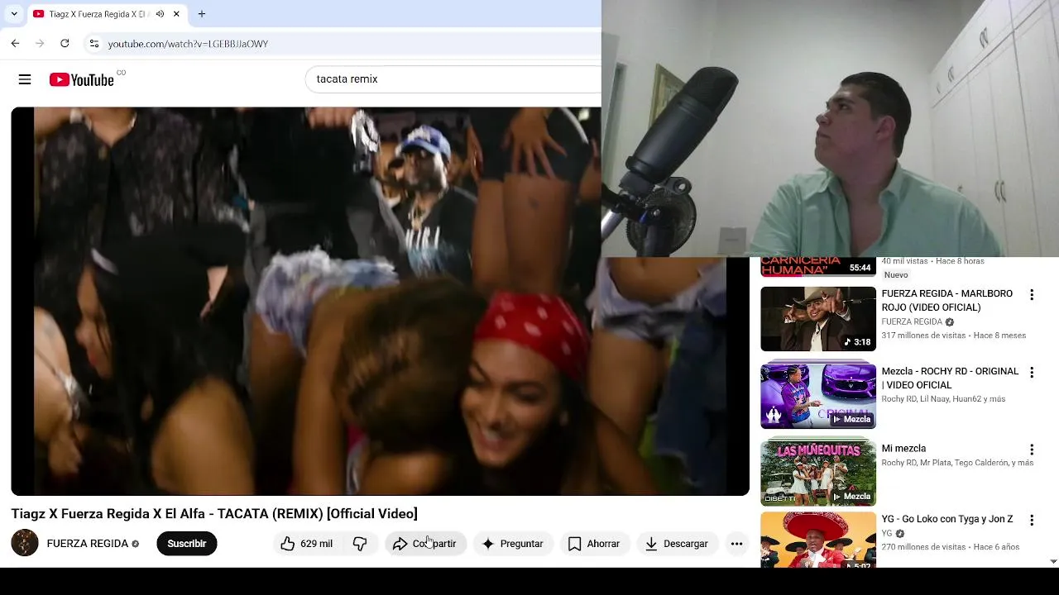
Task: Open options menu for MARLBORO ROJO video
Action: 1032,295
